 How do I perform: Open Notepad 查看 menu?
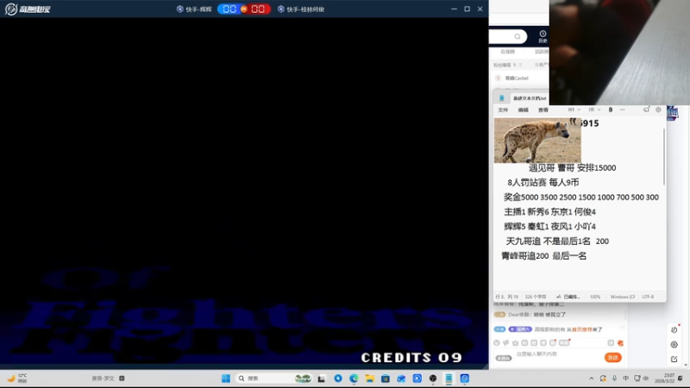[x=543, y=110]
